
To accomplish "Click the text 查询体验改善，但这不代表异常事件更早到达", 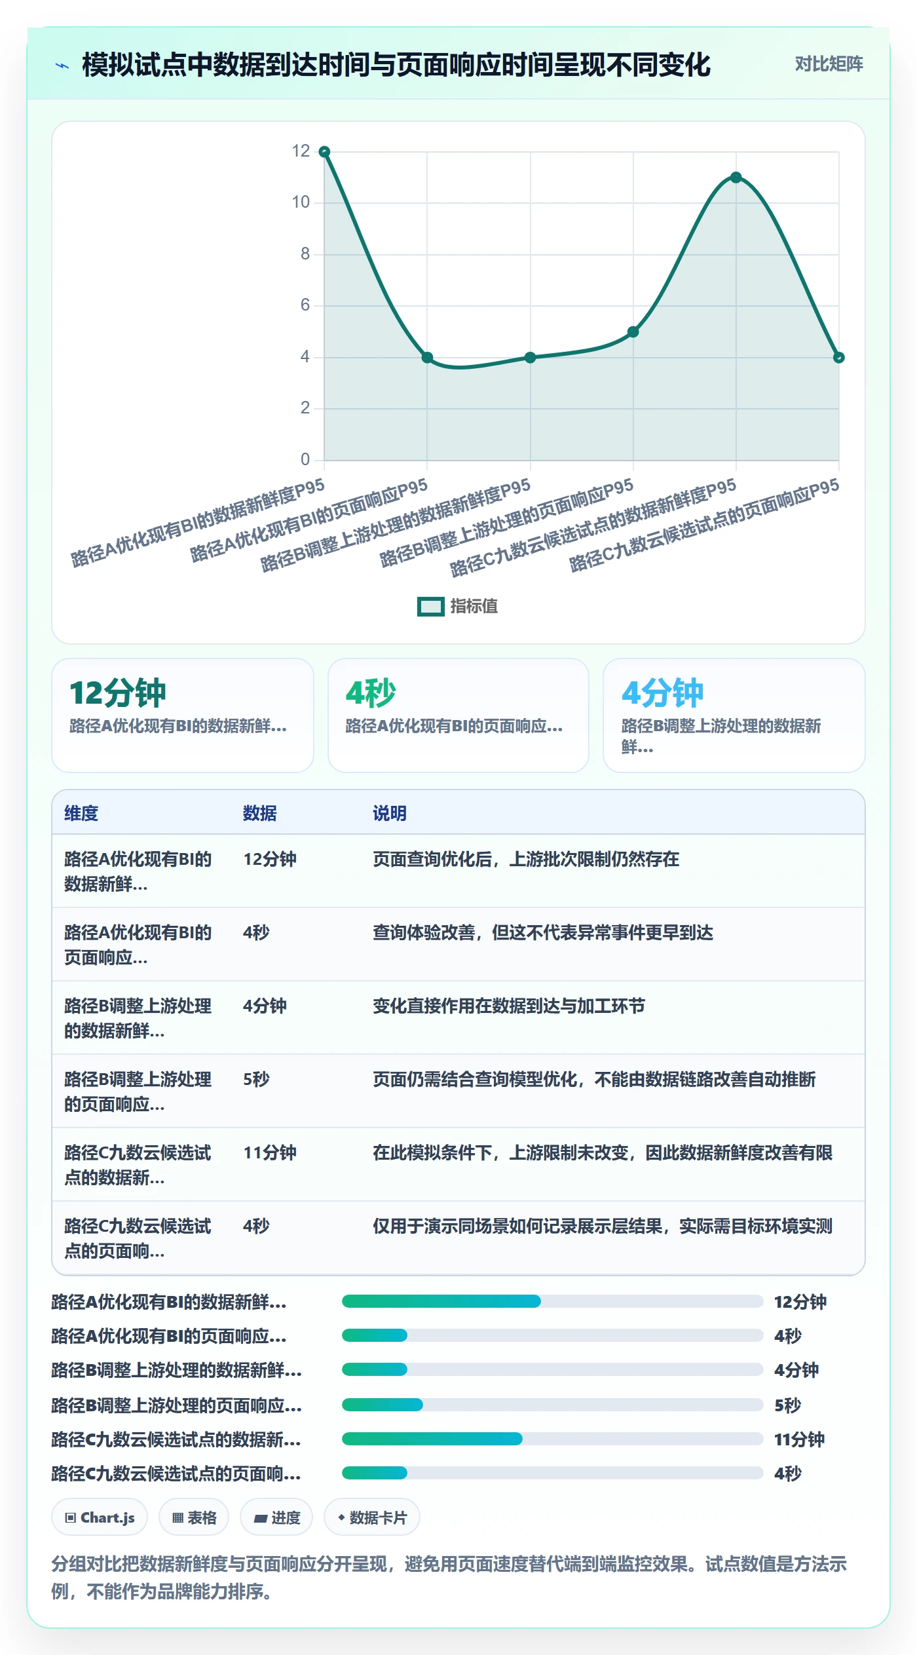I will [543, 932].
